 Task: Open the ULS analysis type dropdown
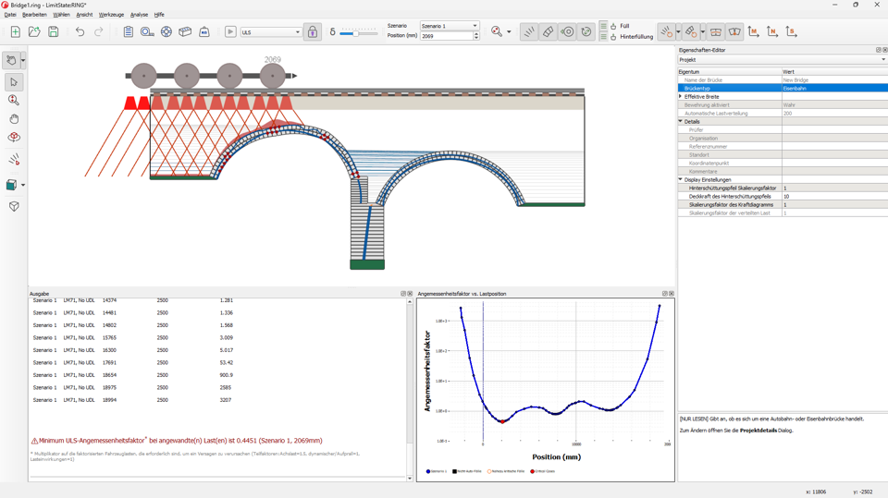pyautogui.click(x=271, y=32)
